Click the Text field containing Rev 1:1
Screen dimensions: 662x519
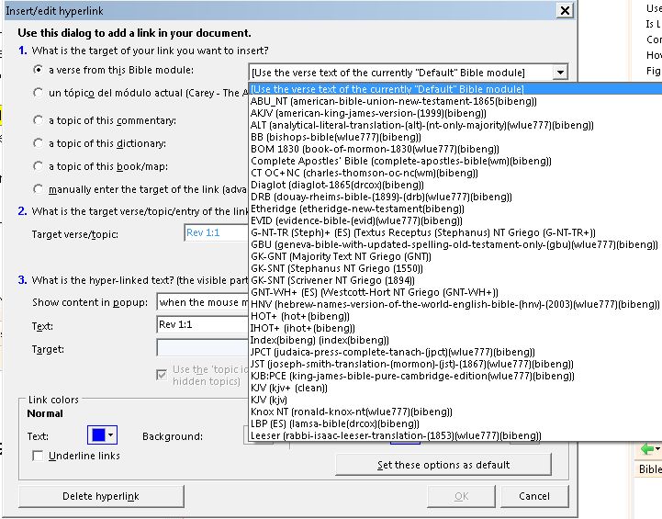pyautogui.click(x=203, y=325)
